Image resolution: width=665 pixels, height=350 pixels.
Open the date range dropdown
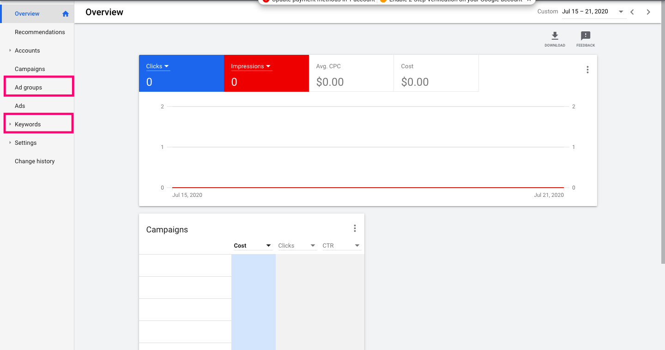tap(621, 12)
